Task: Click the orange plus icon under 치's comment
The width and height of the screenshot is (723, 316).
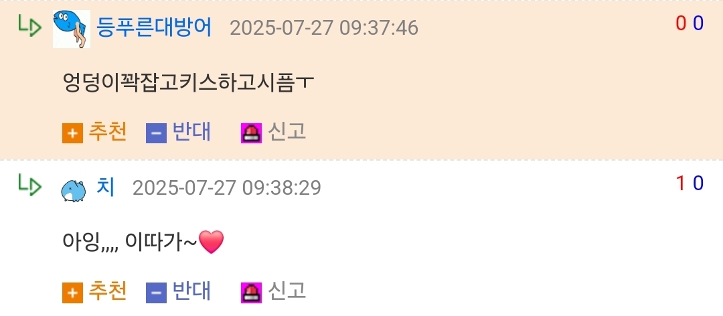Action: pyautogui.click(x=72, y=293)
